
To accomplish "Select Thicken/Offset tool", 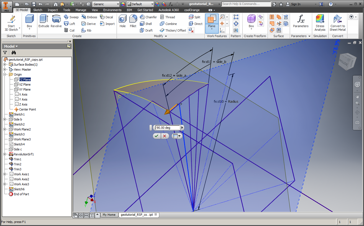I will 173,30.
